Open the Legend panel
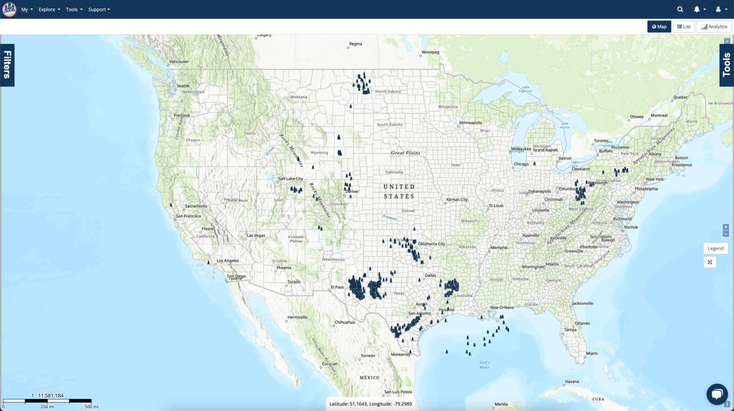The width and height of the screenshot is (734, 411). (715, 248)
